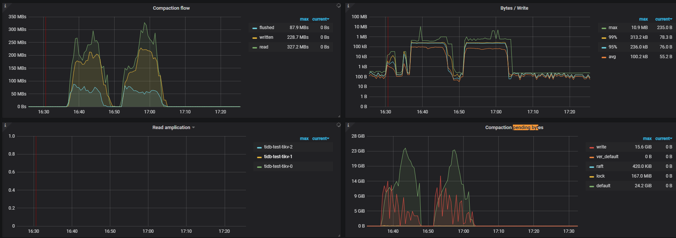Viewport: 676px width, 238px height.
Task: Click info icon on Compaction pending bytes panel
Action: click(348, 125)
